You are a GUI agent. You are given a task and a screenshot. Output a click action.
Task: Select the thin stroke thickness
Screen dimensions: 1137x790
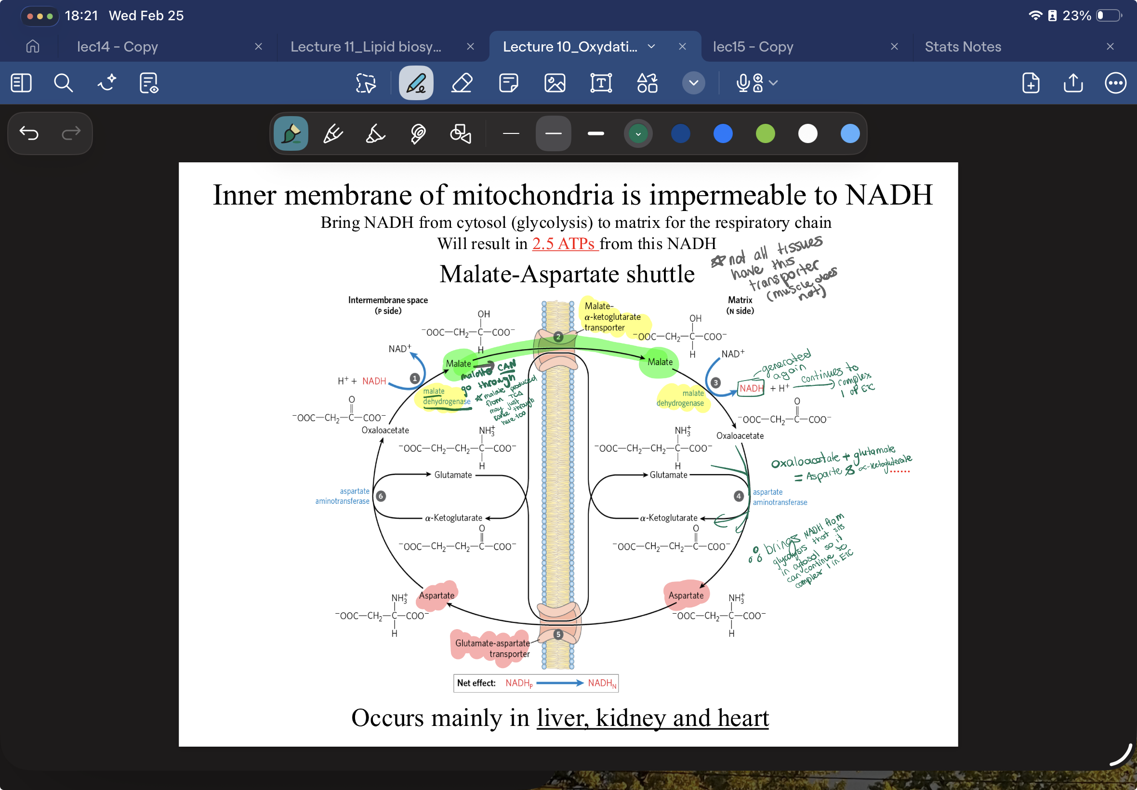pos(511,133)
